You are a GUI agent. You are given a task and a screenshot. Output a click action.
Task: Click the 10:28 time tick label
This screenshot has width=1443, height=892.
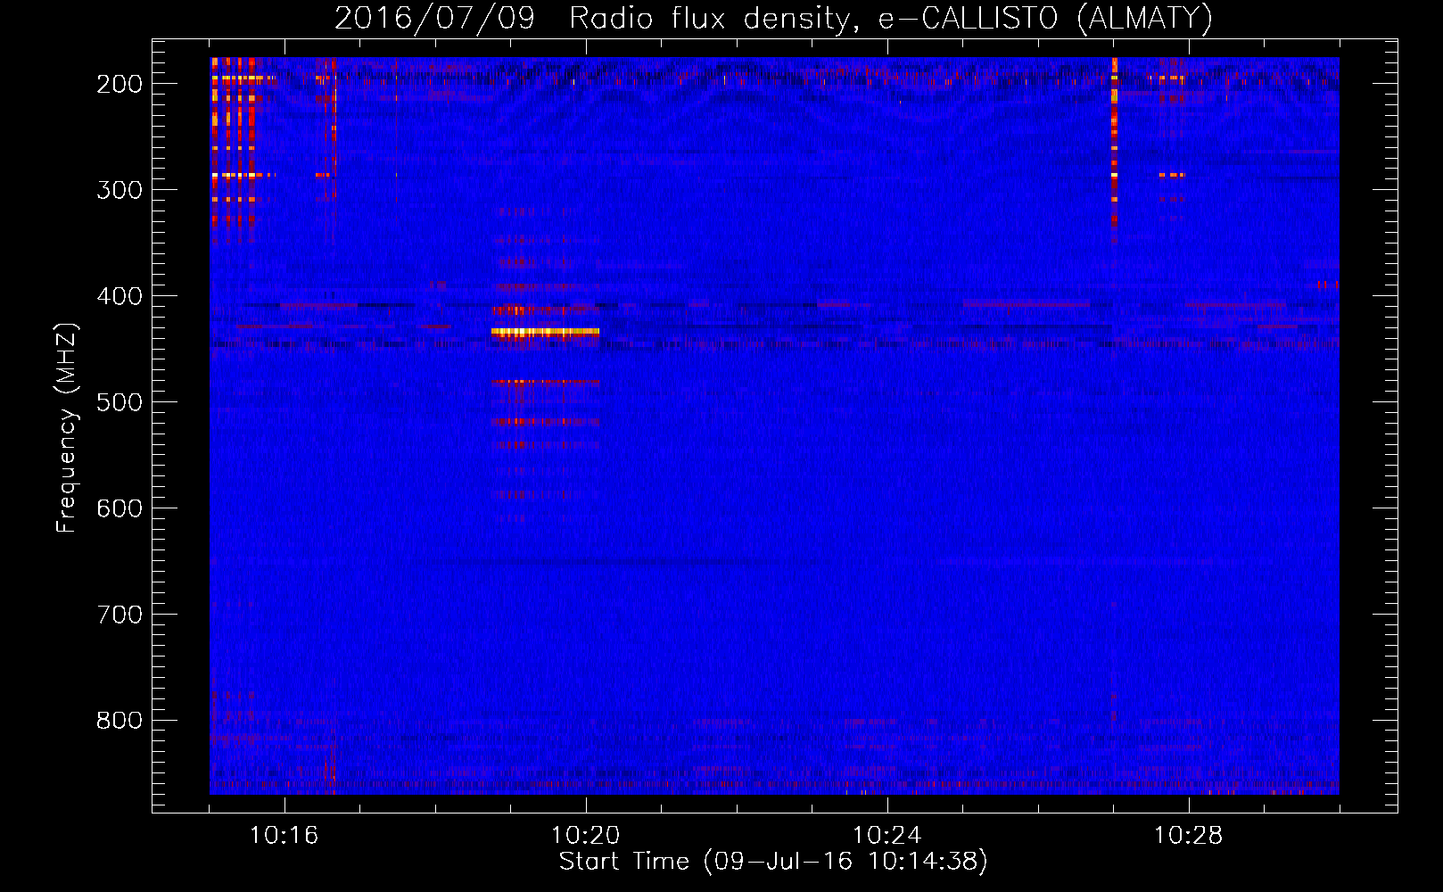click(1189, 836)
